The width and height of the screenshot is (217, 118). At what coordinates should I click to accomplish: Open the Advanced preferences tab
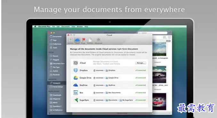click(98, 41)
